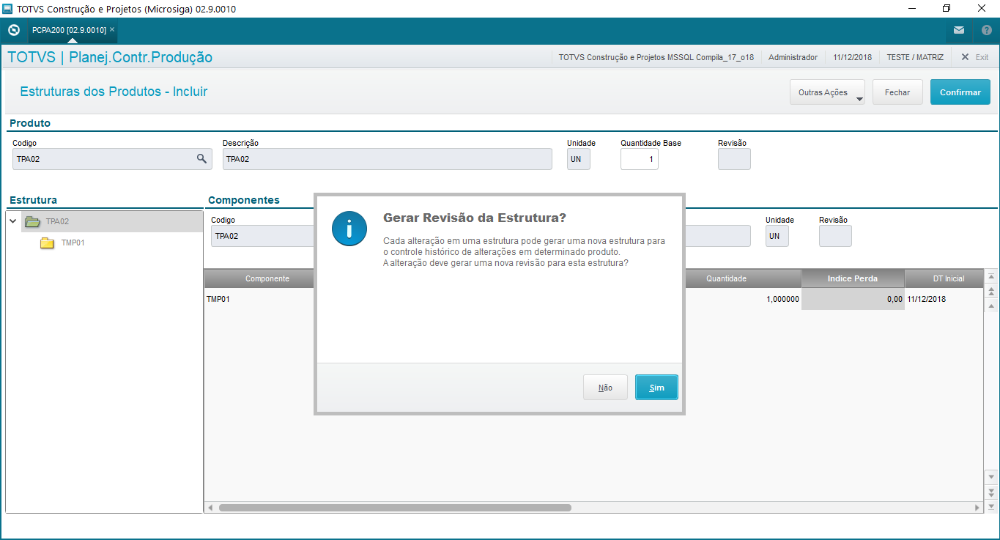Click the Componentes Codigo field
The width and height of the screenshot is (1000, 540).
click(262, 236)
